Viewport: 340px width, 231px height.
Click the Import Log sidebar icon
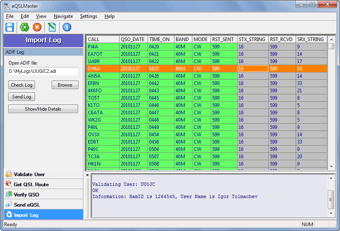point(9,214)
